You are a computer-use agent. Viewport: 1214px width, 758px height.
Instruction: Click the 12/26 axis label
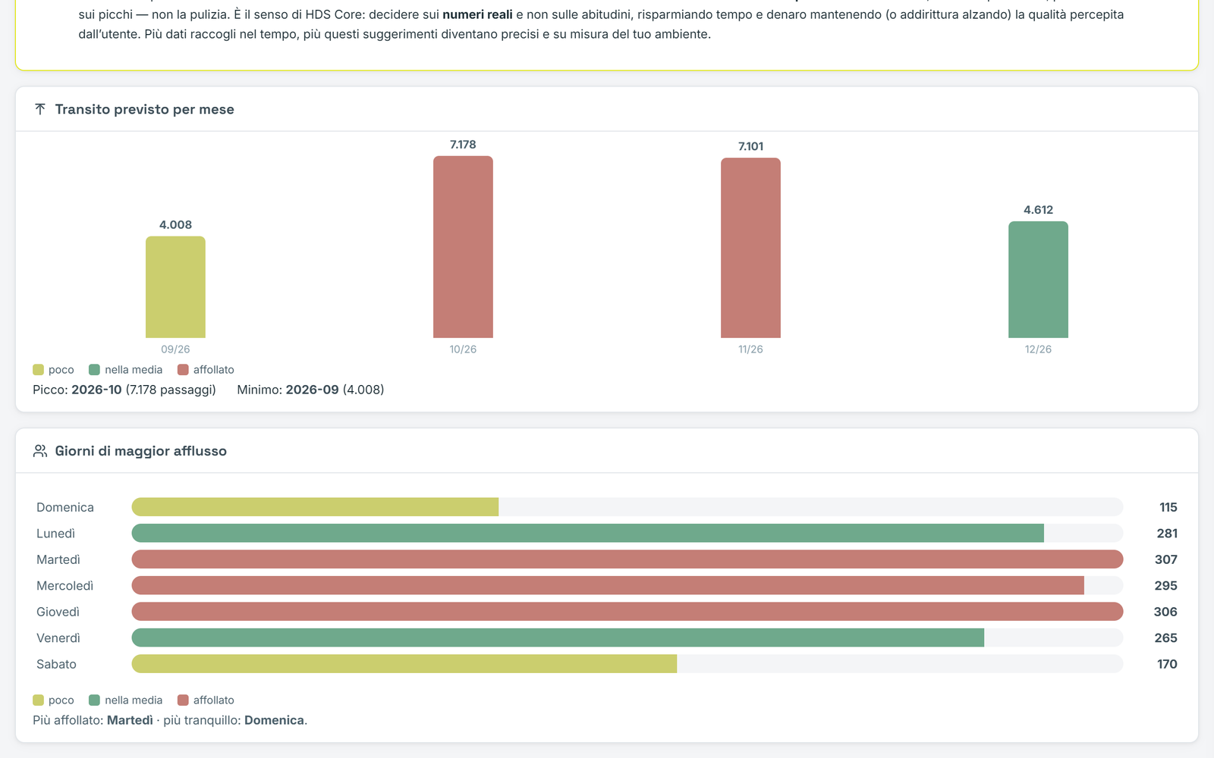1038,349
